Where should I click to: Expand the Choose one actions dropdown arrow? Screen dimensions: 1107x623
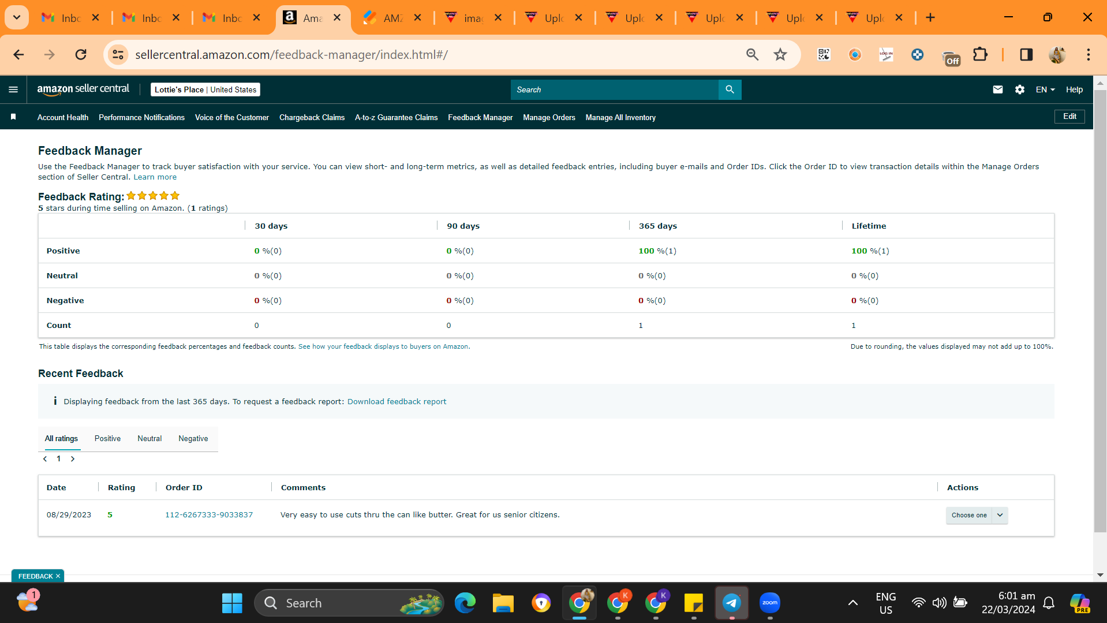(x=1000, y=515)
